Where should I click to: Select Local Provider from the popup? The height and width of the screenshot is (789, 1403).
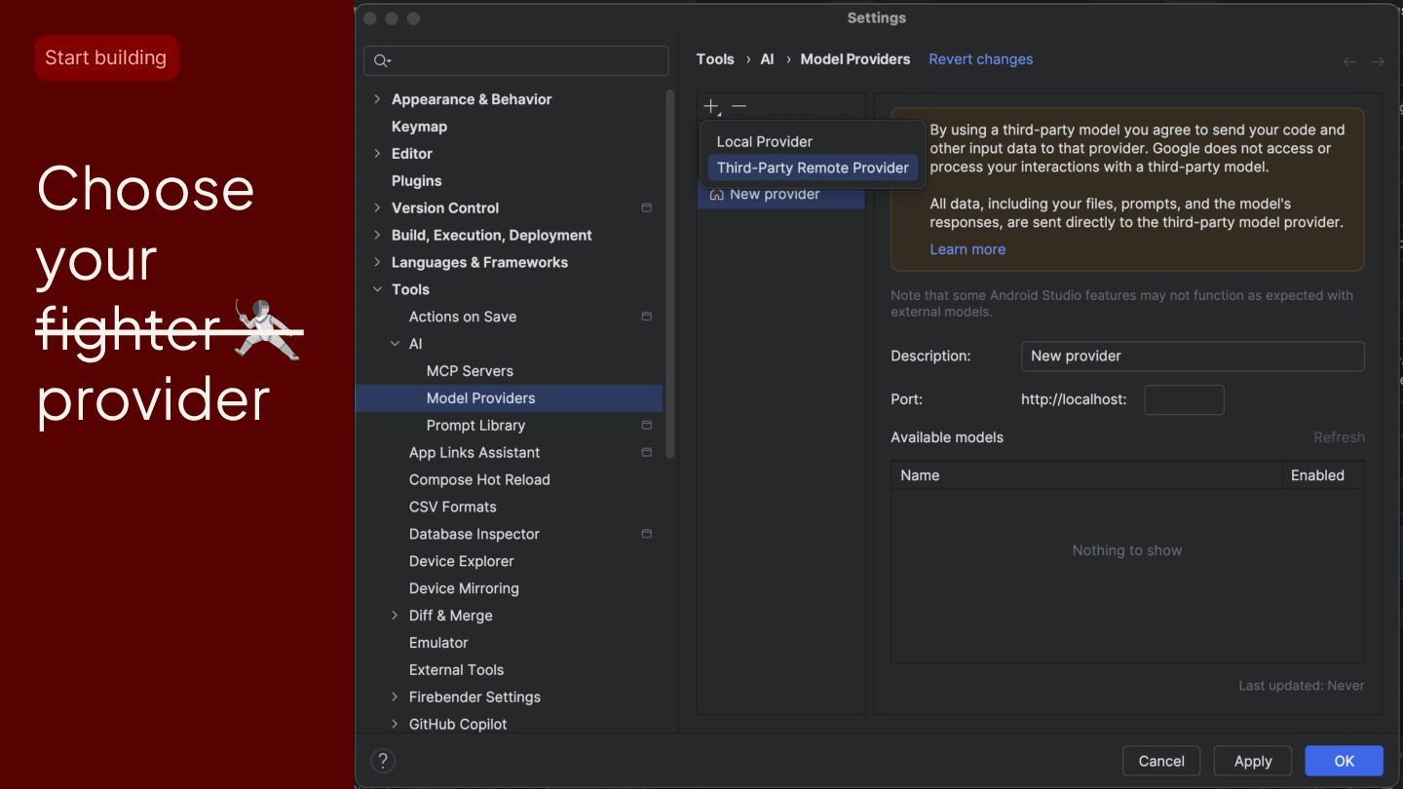click(765, 141)
